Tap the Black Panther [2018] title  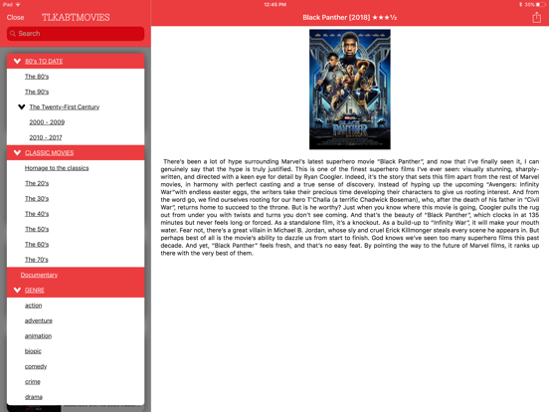tap(336, 18)
